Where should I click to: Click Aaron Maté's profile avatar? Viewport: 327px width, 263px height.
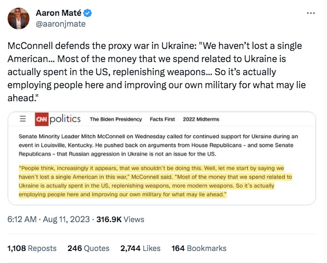click(19, 19)
